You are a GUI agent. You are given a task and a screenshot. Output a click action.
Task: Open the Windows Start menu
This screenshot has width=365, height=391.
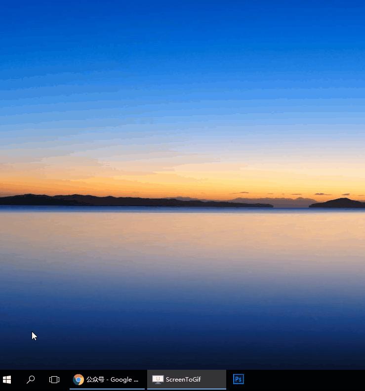pyautogui.click(x=7, y=380)
